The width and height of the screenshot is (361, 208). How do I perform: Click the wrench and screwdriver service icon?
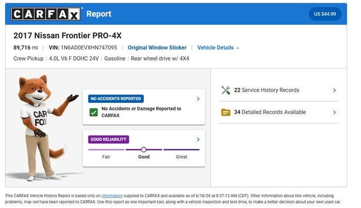pyautogui.click(x=226, y=90)
